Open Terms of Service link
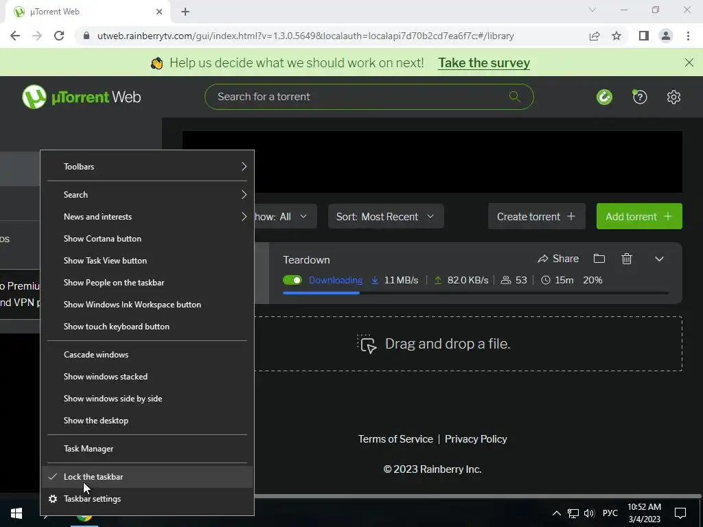Image resolution: width=703 pixels, height=527 pixels. click(x=395, y=439)
